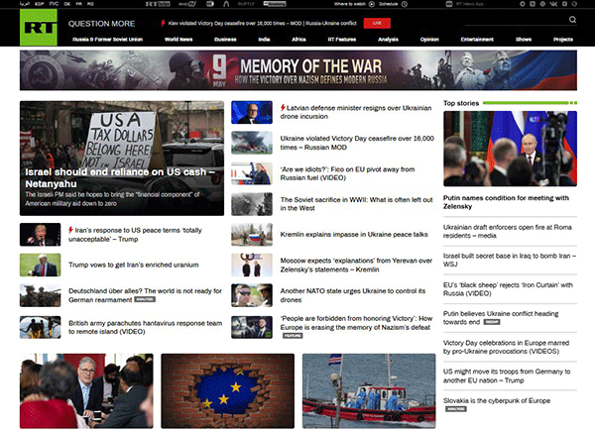Click the ИноТВ logo in top bar
595x431 pixels.
[187, 4]
